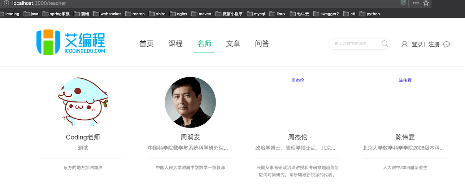Click the 艾编程 site logo
This screenshot has height=189, width=465.
71,42
